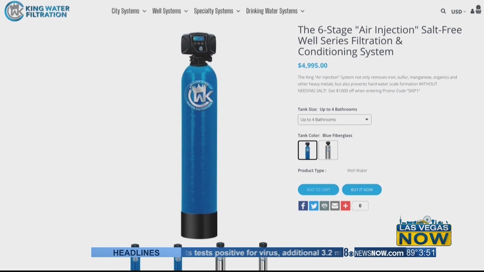Viewport: 484px width, 272px height.
Task: Click the Add to Cart button
Action: coord(318,190)
